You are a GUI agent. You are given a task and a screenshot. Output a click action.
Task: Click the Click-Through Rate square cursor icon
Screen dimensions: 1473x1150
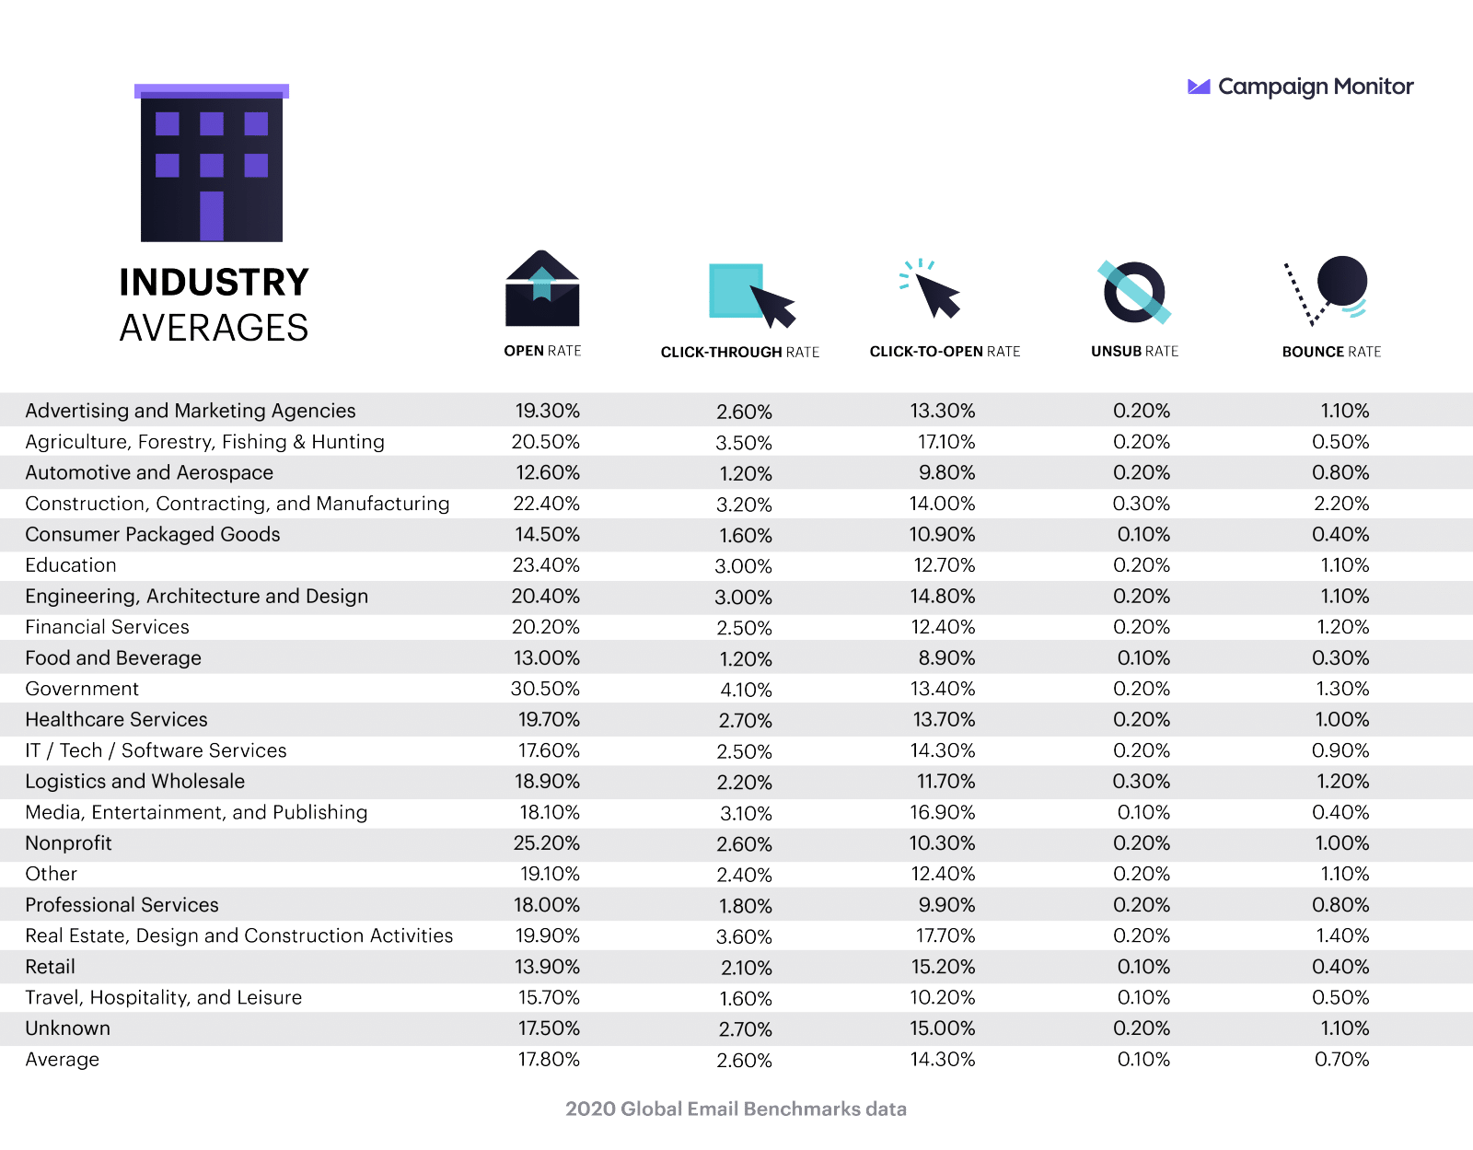(751, 295)
